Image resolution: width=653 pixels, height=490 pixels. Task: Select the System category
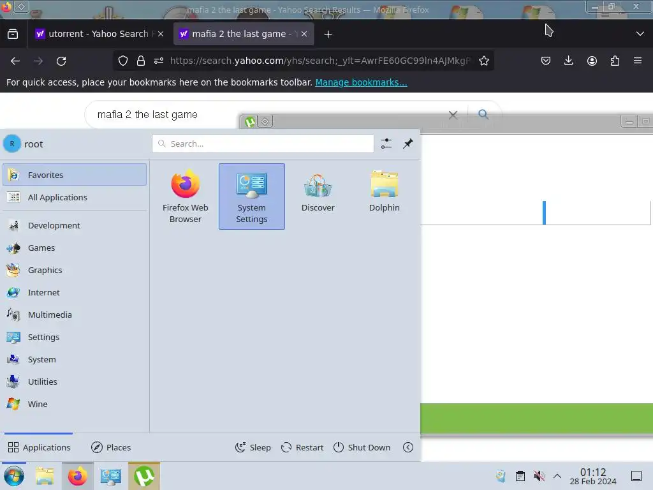(75, 359)
